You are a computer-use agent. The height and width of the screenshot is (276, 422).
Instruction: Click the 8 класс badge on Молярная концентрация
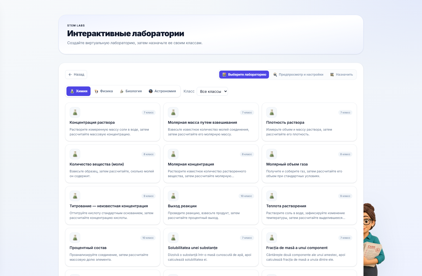pyautogui.click(x=247, y=154)
